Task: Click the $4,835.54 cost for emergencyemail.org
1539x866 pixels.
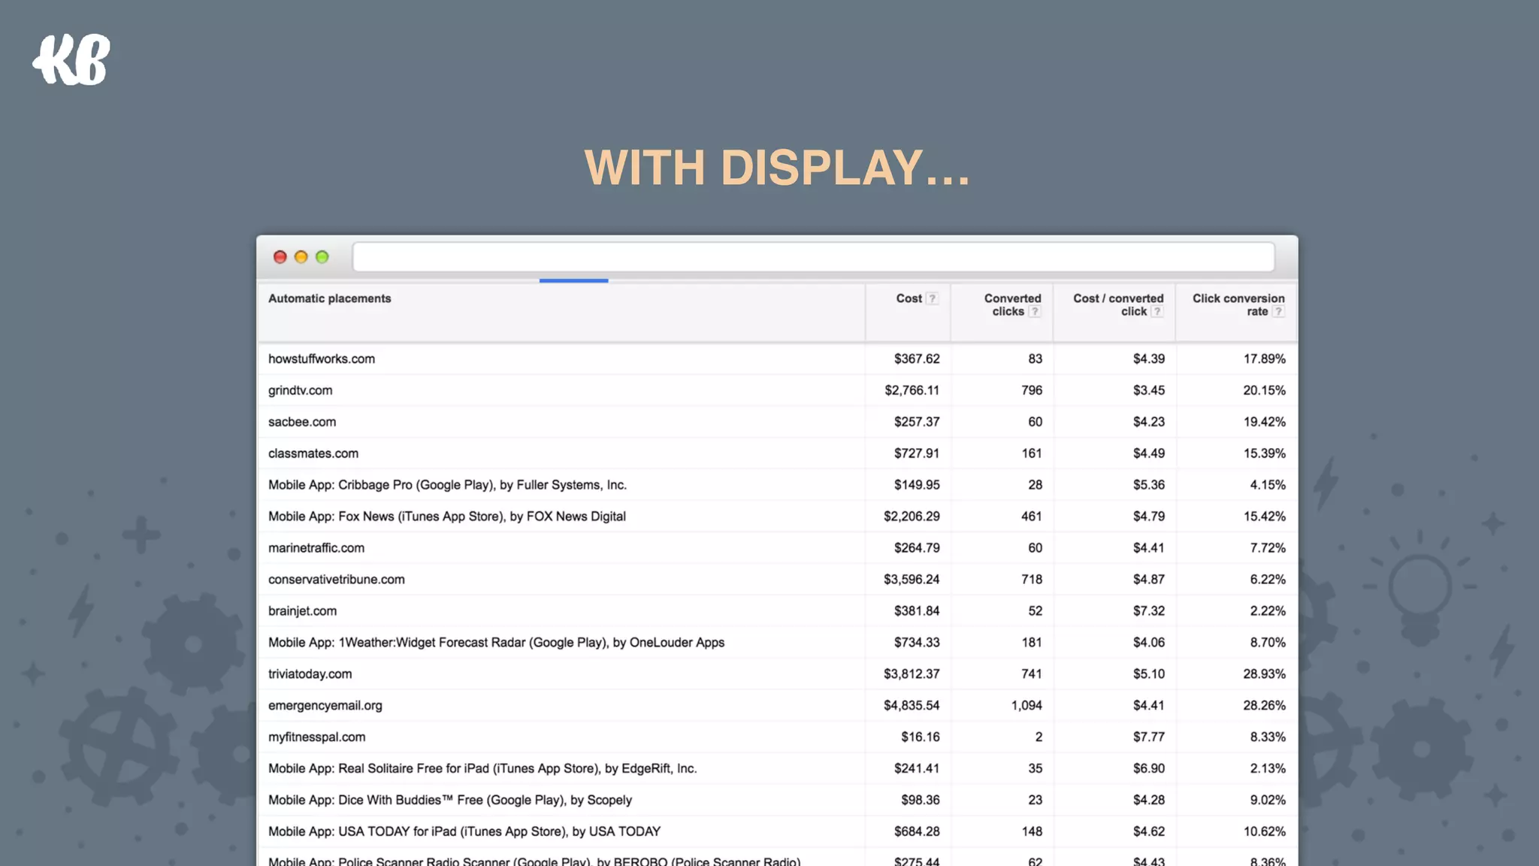Action: (912, 706)
